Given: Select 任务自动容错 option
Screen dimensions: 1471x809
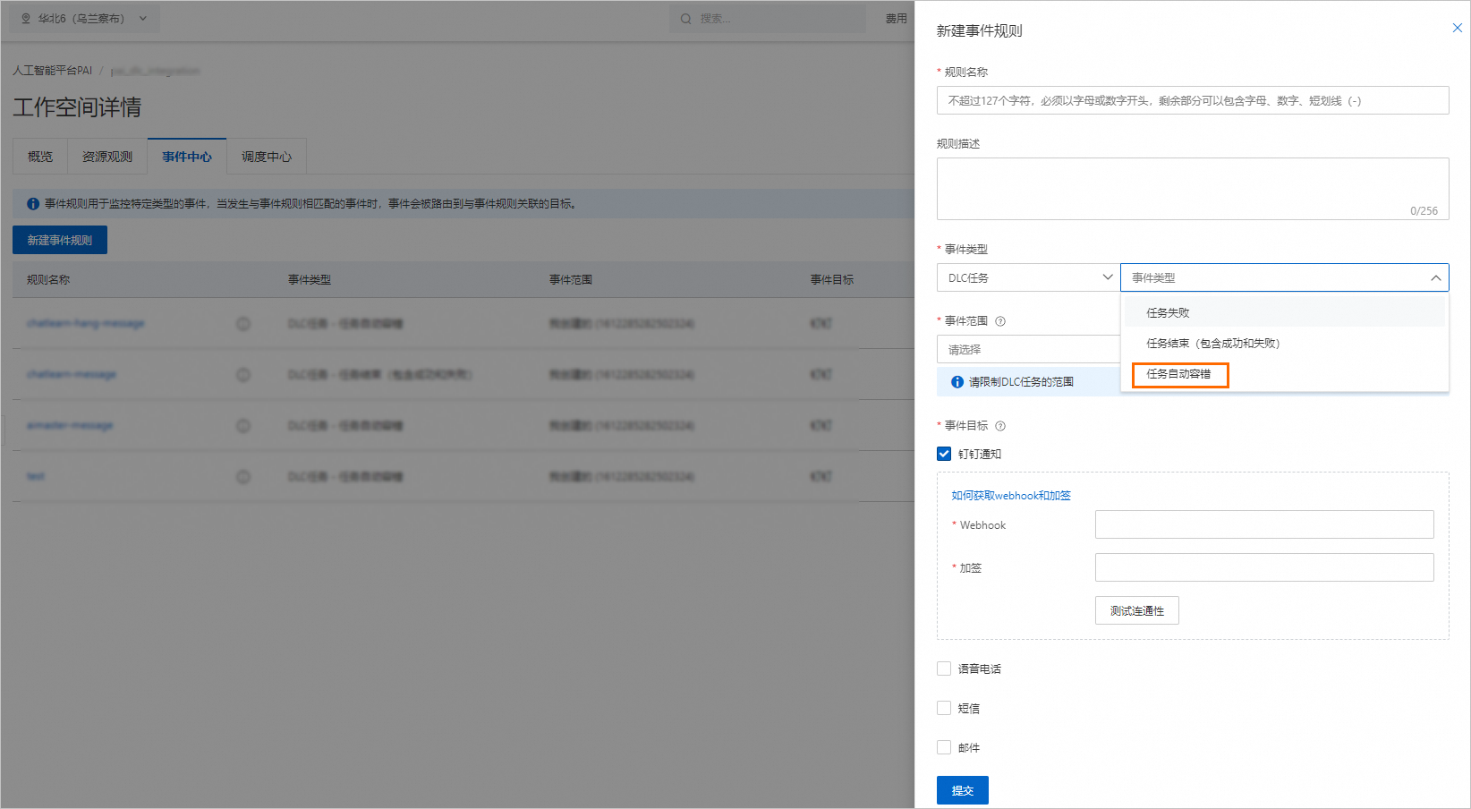Looking at the screenshot, I should pyautogui.click(x=1179, y=374).
